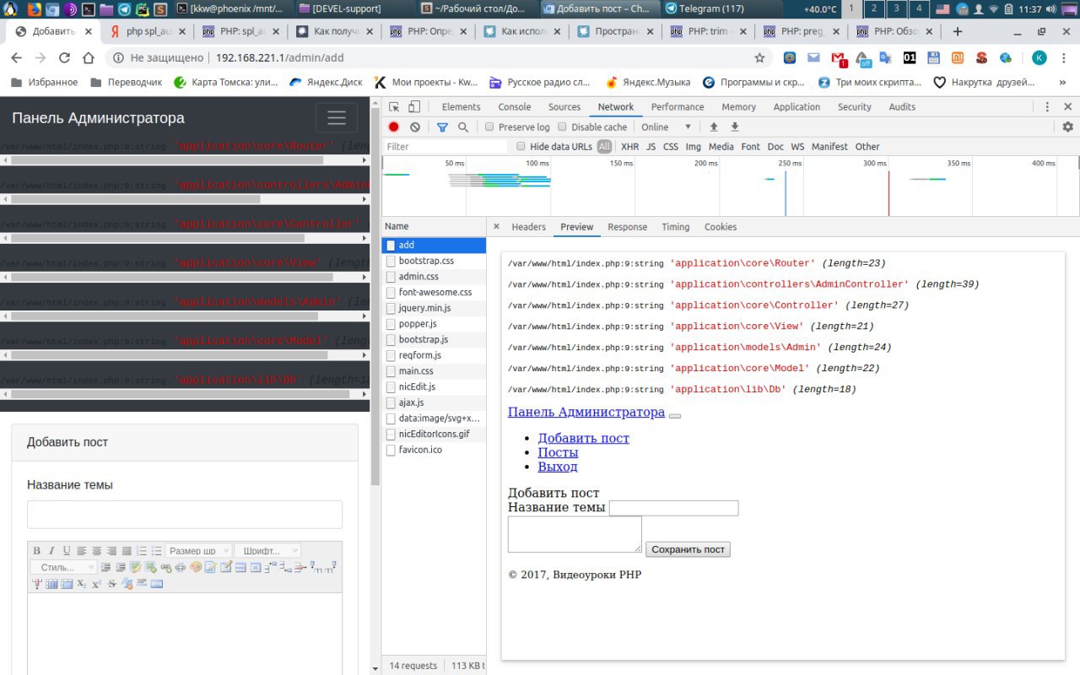Open the Стиль format dropdown

(x=64, y=567)
